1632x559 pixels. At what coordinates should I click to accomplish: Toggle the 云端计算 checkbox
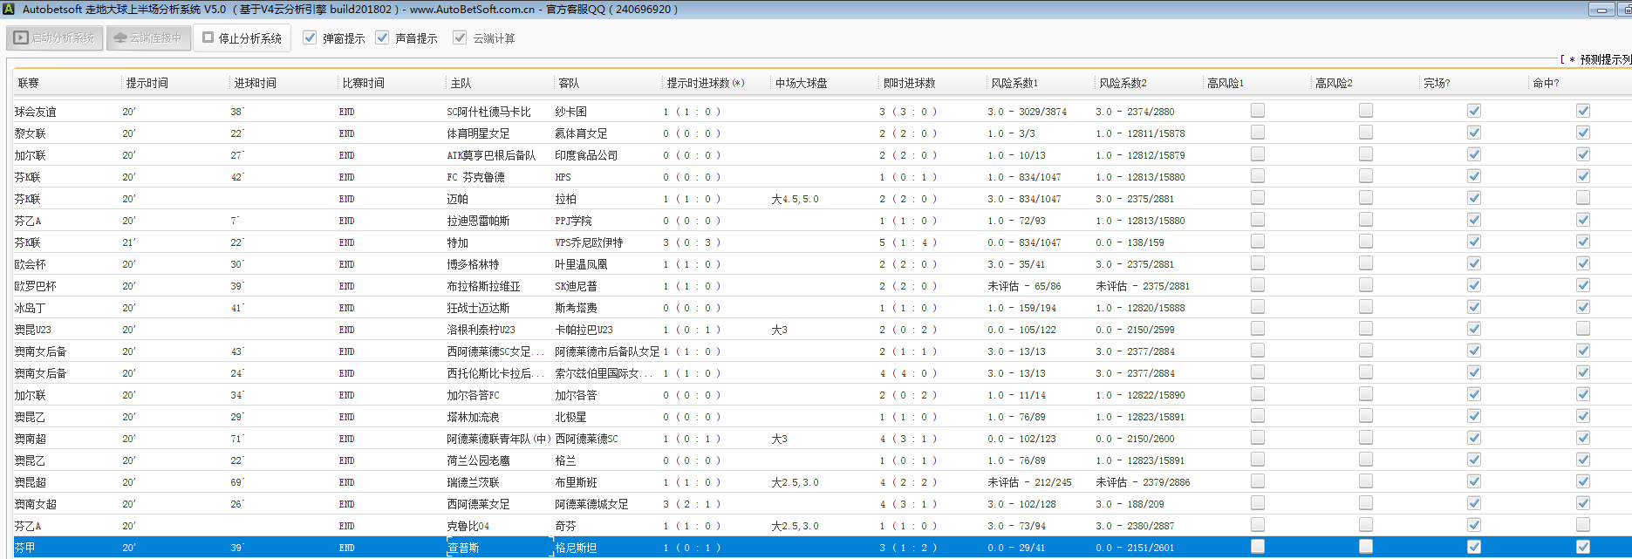pos(460,38)
